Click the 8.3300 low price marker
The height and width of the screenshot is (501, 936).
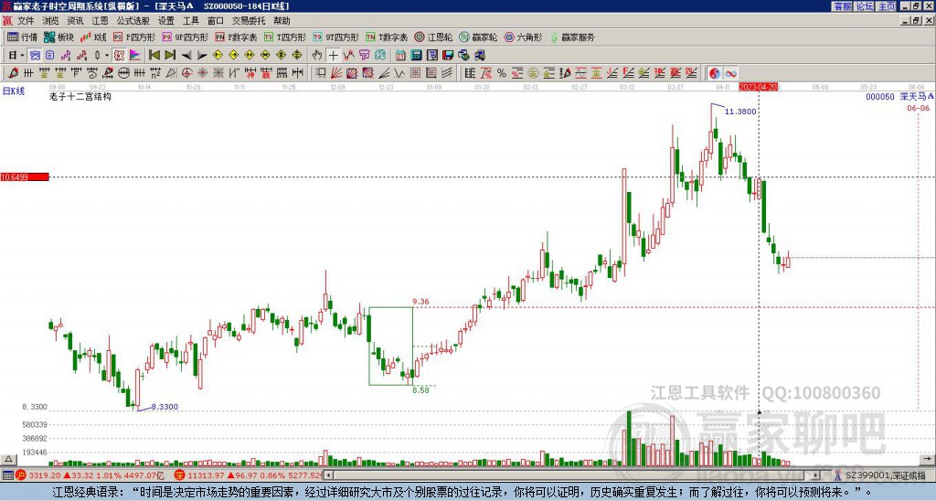click(165, 407)
